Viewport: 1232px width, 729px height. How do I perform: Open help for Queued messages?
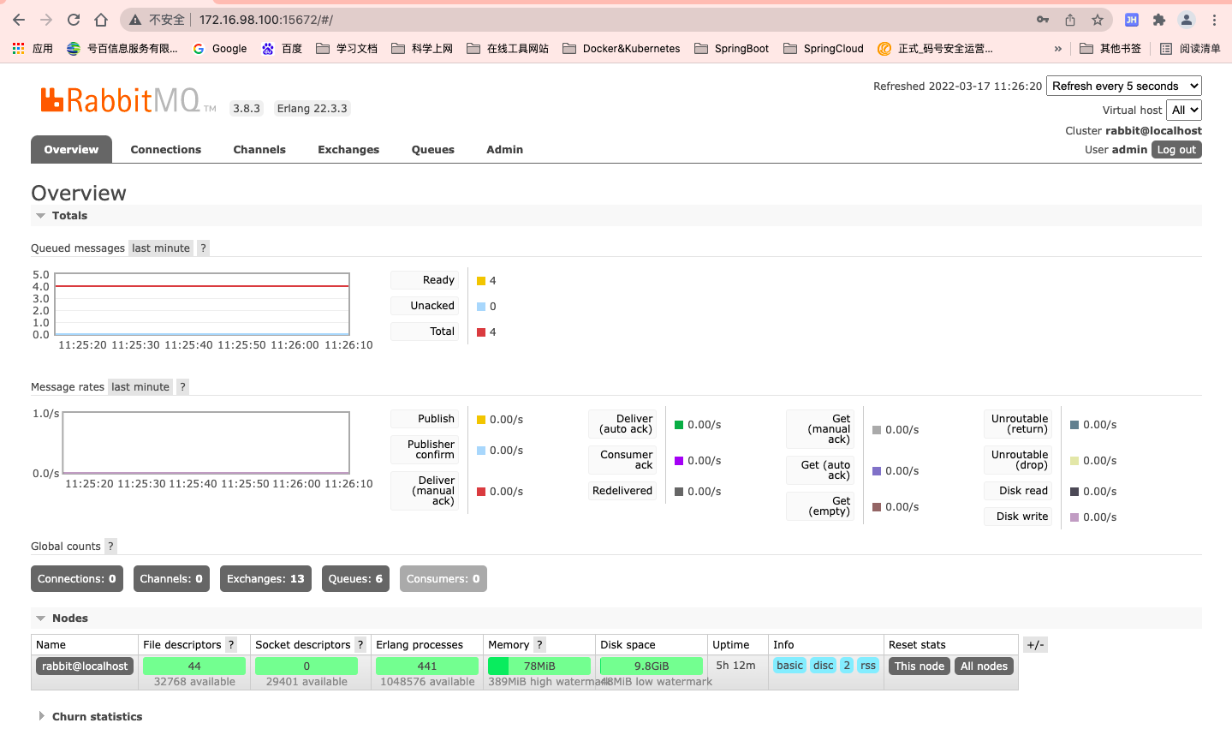[x=203, y=248]
